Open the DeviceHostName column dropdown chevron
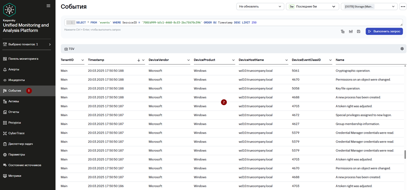Viewport: 410px width, 190px height. [287, 60]
